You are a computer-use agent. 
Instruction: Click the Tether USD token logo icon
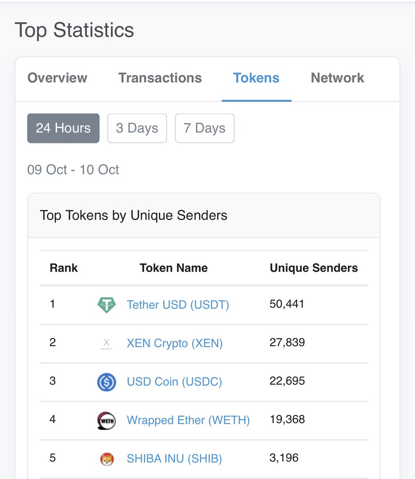pos(107,305)
